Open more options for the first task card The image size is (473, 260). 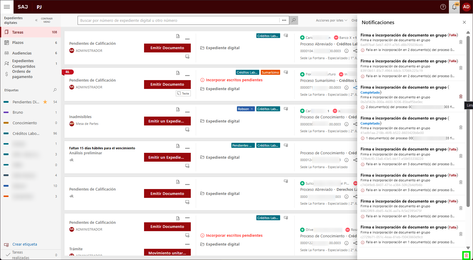coord(187,39)
